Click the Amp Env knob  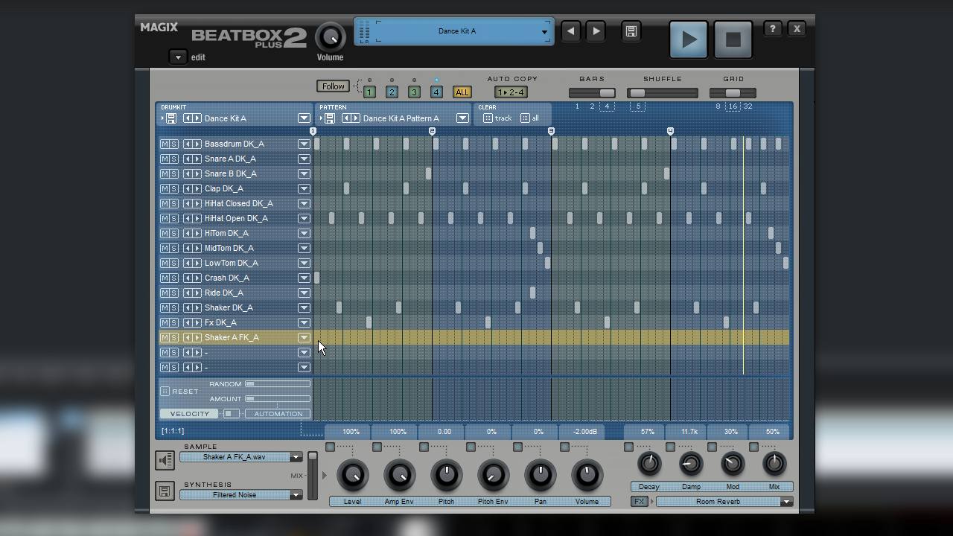[399, 475]
